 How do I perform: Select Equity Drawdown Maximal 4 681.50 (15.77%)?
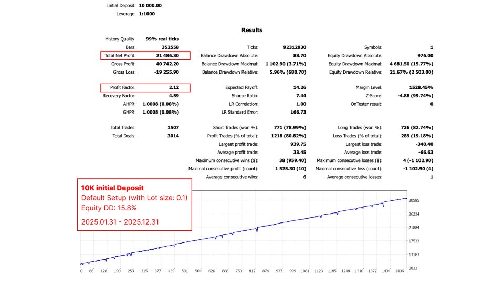pos(412,64)
